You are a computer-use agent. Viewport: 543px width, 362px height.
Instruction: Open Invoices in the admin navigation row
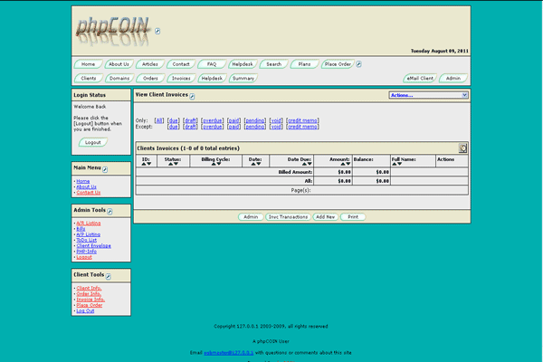(x=181, y=79)
